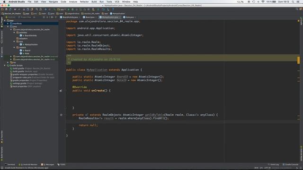This screenshot has width=303, height=170.
Task: Collapse the app module arrow in tree
Action: (5, 20)
